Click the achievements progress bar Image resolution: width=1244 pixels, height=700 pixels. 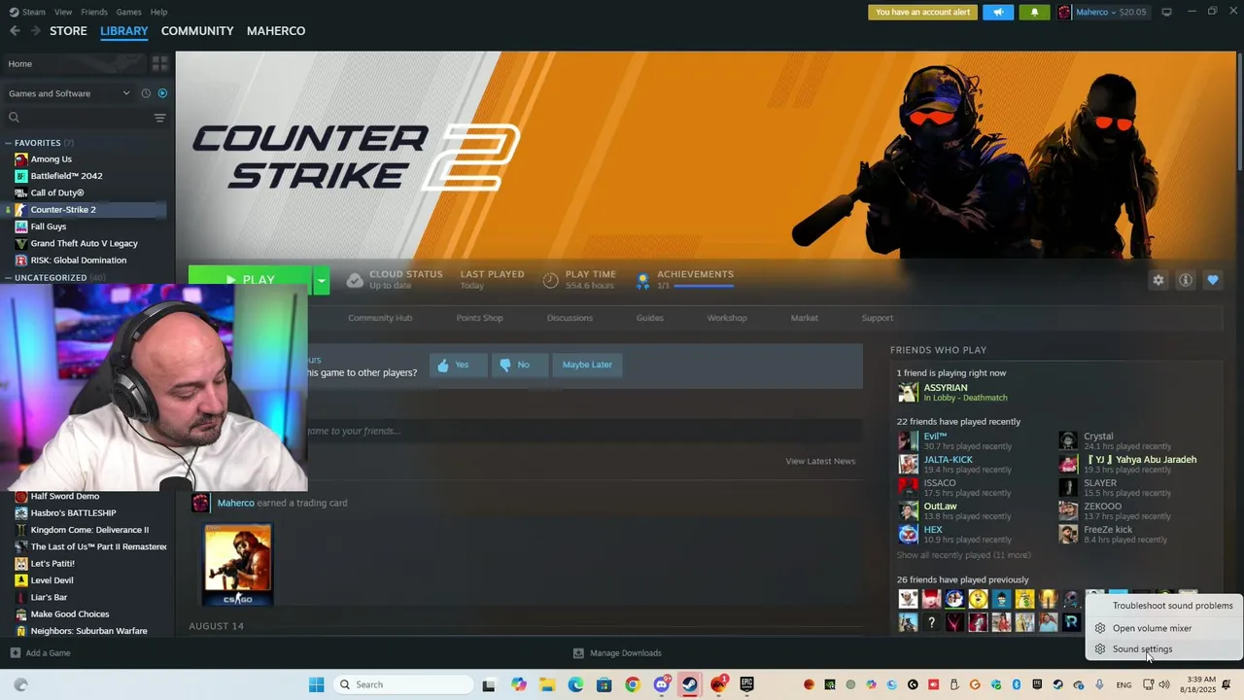(x=703, y=286)
